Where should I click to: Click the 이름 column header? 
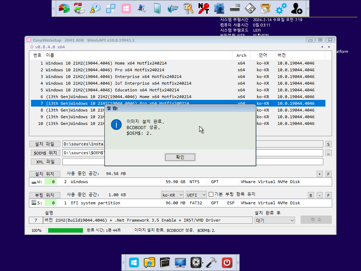click(x=138, y=55)
